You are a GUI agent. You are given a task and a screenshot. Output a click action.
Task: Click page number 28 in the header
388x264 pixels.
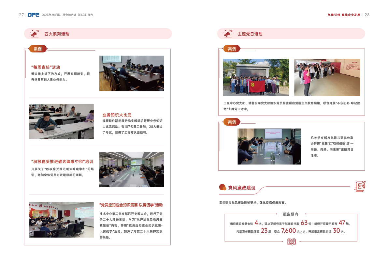point(367,15)
